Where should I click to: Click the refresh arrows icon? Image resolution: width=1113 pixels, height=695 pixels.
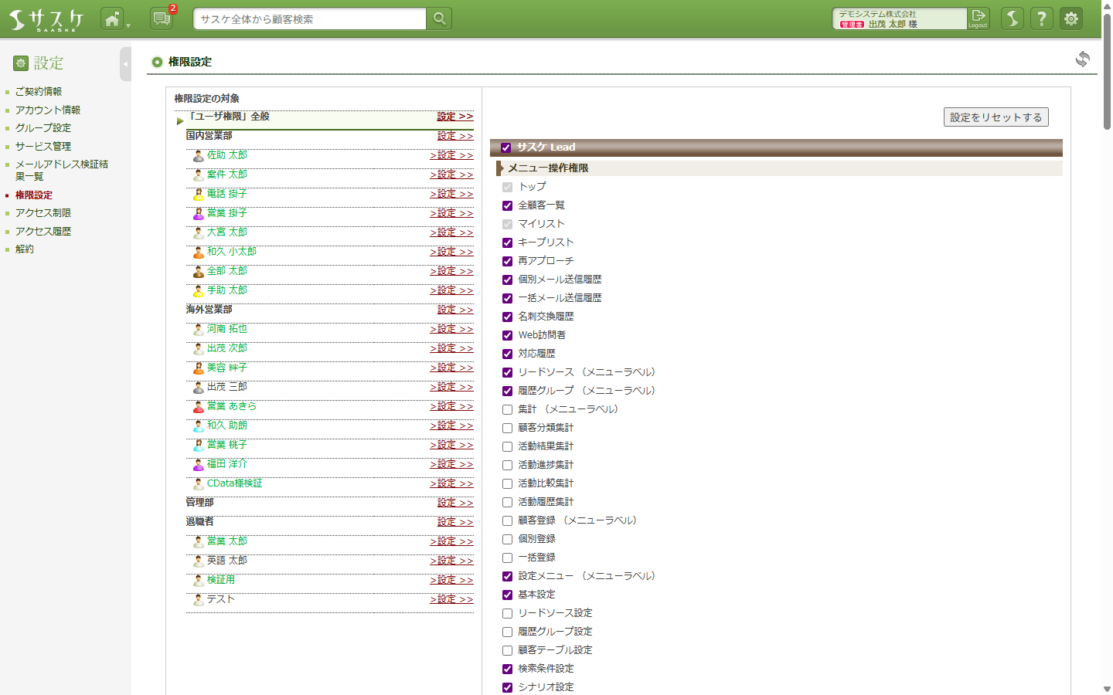click(x=1083, y=59)
